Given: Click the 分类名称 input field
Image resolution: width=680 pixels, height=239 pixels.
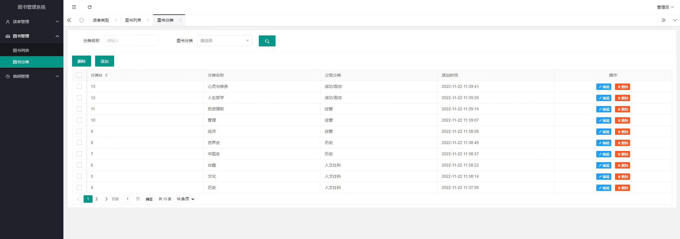Looking at the screenshot, I should [131, 41].
